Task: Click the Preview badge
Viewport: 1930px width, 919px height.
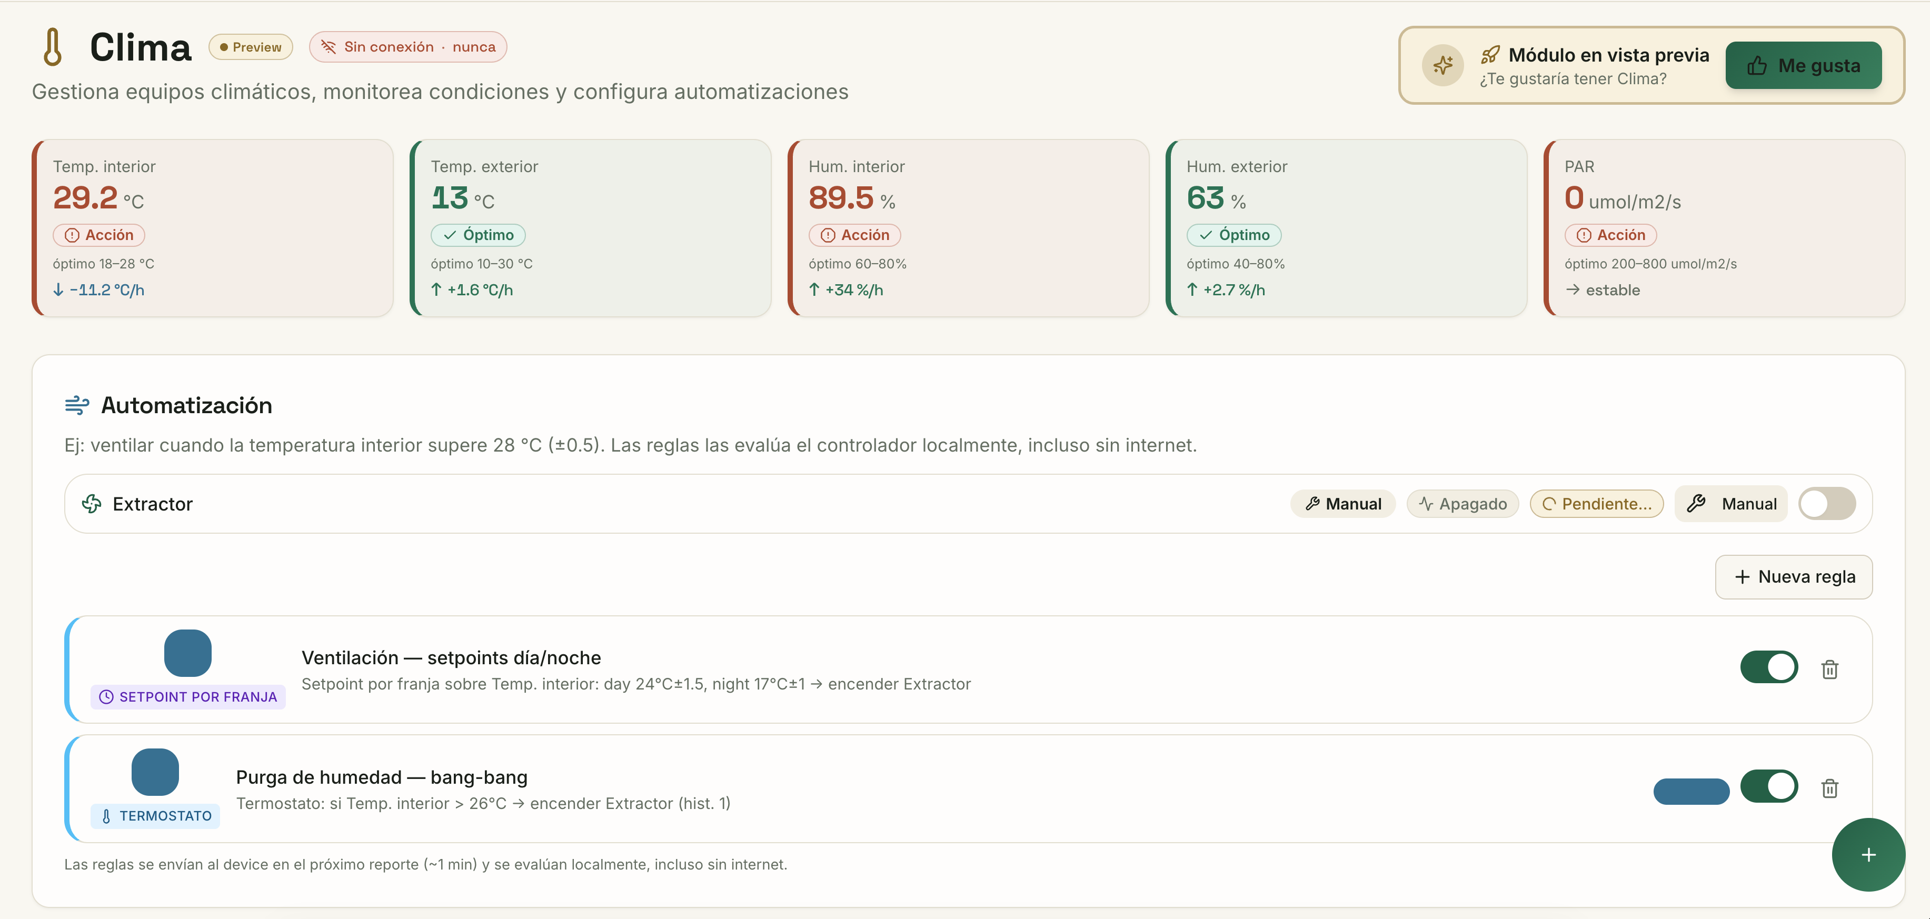Action: pos(250,47)
